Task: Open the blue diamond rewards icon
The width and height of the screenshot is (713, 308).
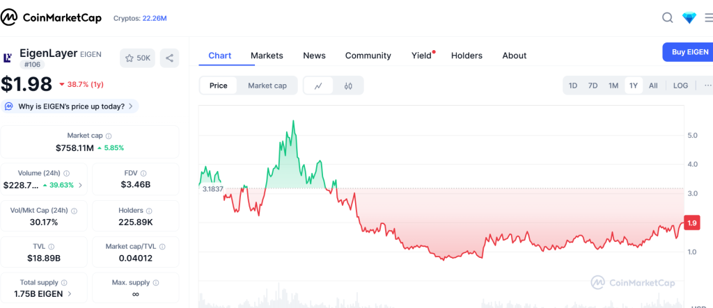Action: 689,18
